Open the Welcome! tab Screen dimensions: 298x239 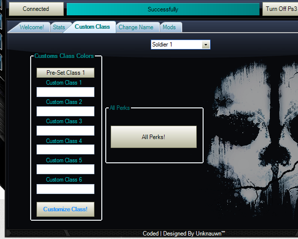click(32, 27)
